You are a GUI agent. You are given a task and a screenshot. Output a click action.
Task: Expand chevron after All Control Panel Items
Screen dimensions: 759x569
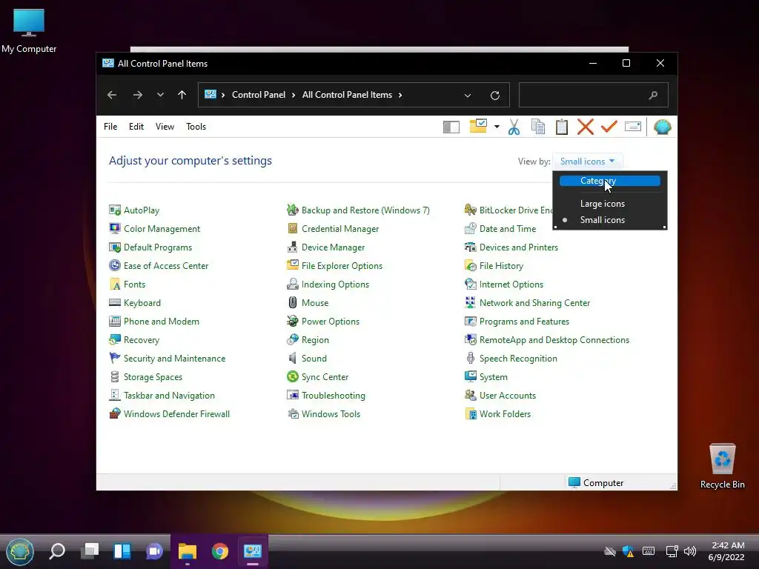pos(400,95)
